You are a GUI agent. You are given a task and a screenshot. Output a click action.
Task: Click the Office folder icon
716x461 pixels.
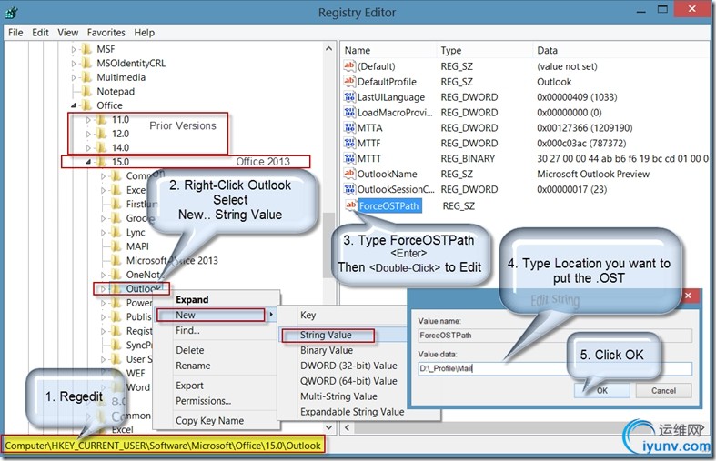point(86,105)
